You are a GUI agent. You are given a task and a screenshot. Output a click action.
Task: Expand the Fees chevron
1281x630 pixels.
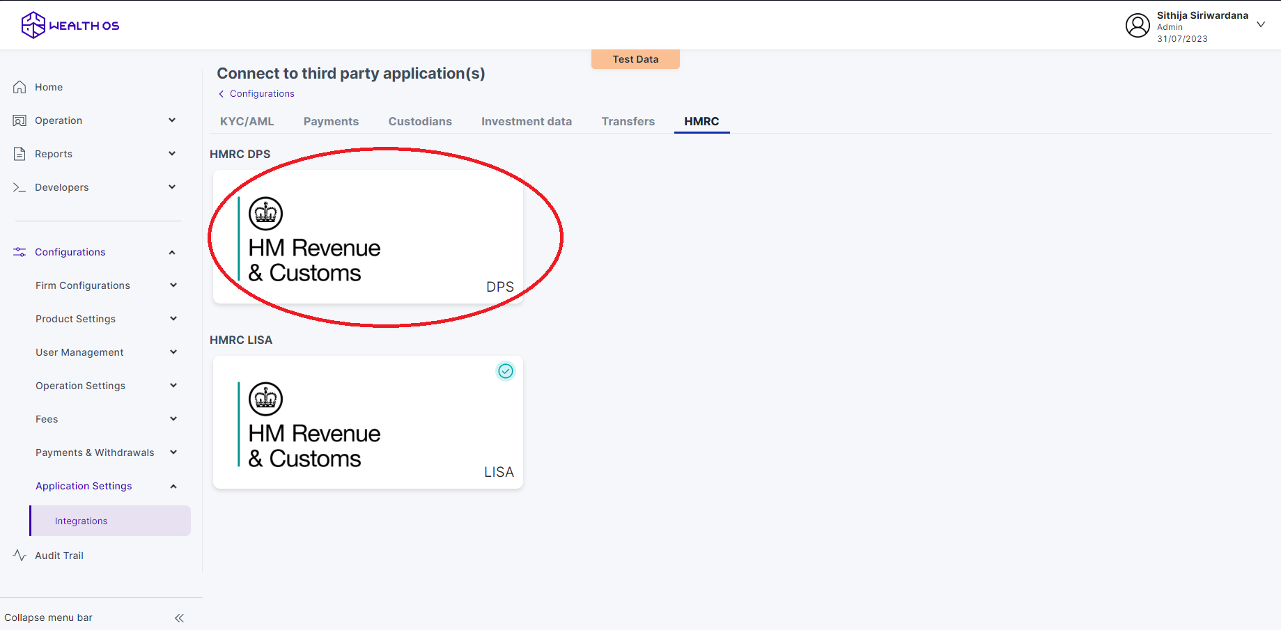coord(173,419)
